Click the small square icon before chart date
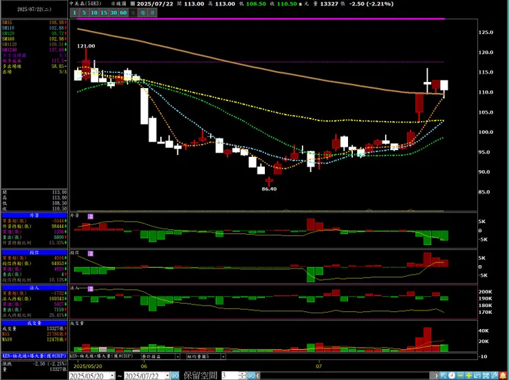 [133, 4]
